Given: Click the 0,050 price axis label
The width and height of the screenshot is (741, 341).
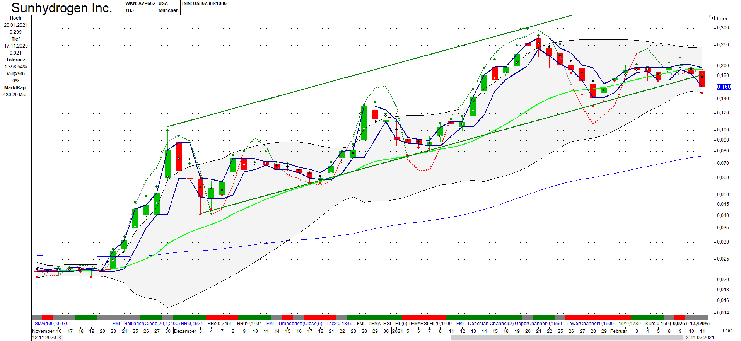Looking at the screenshot, I should (723, 194).
